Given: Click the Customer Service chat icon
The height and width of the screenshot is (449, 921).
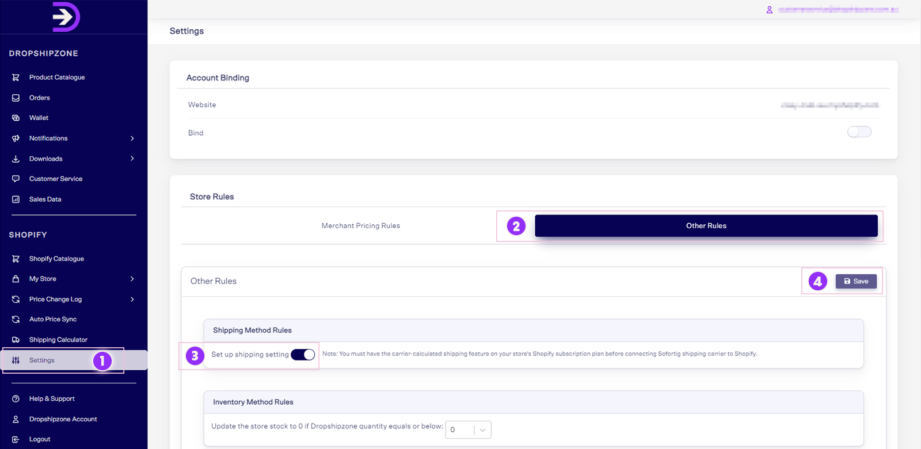Looking at the screenshot, I should point(16,179).
